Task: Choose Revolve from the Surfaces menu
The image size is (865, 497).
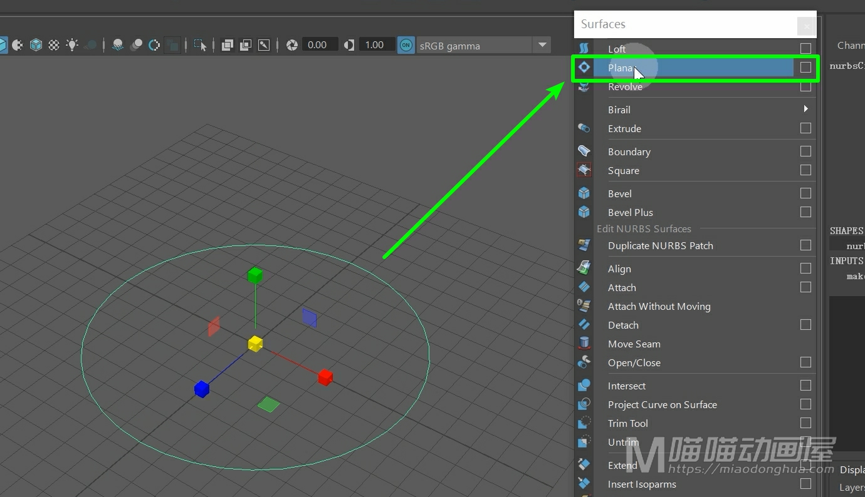Action: point(625,87)
